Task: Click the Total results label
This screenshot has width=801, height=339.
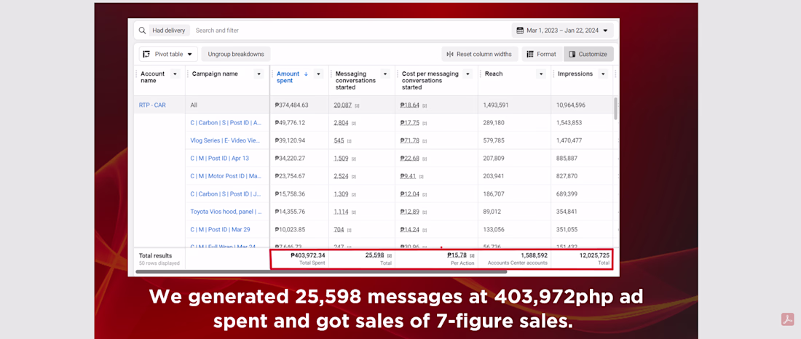Action: 155,256
